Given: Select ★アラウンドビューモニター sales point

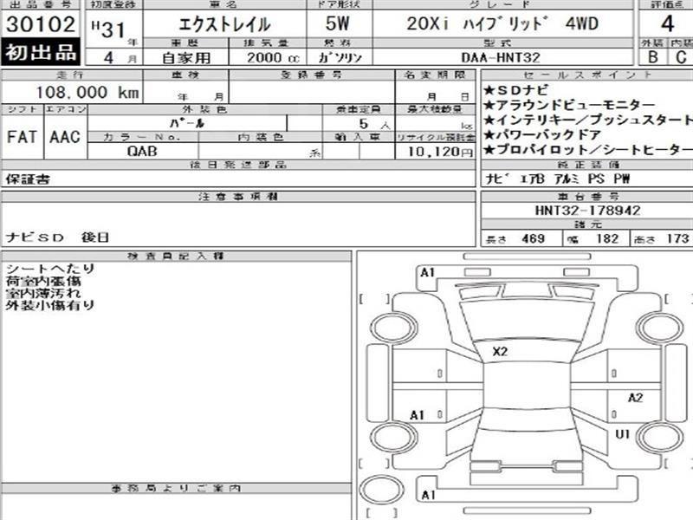Looking at the screenshot, I should [568, 105].
